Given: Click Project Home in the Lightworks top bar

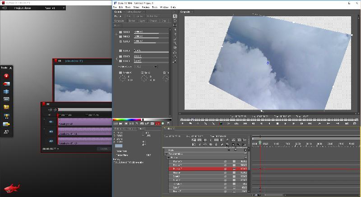Looking at the screenshot, I should pos(23,8).
